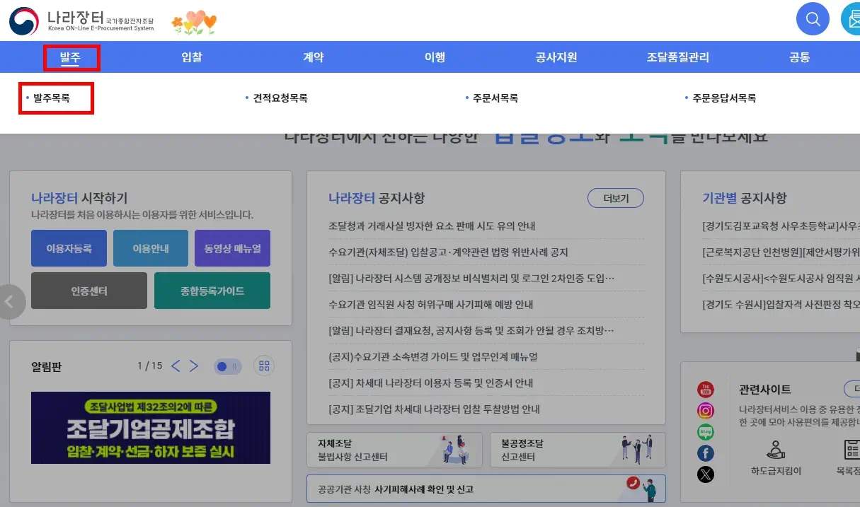
Task: Select 발주목록 submenu item
Action: [52, 98]
